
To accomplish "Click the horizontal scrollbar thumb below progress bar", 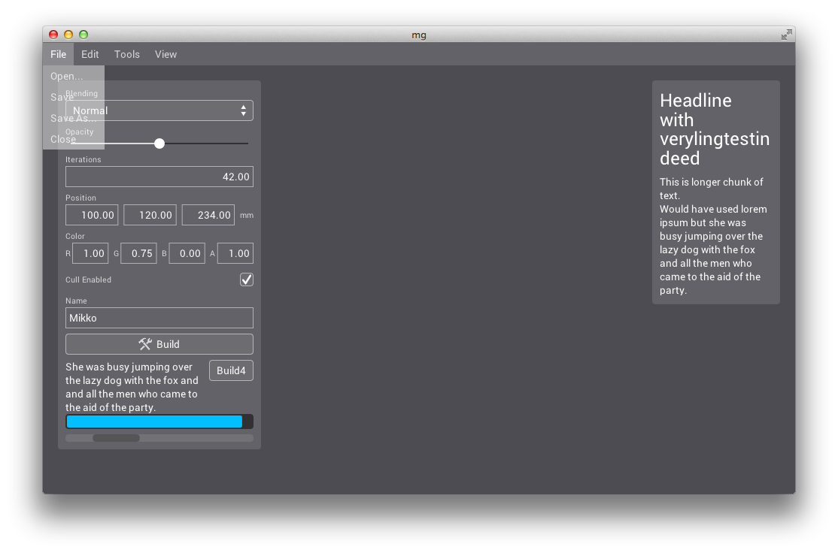I will click(x=116, y=438).
